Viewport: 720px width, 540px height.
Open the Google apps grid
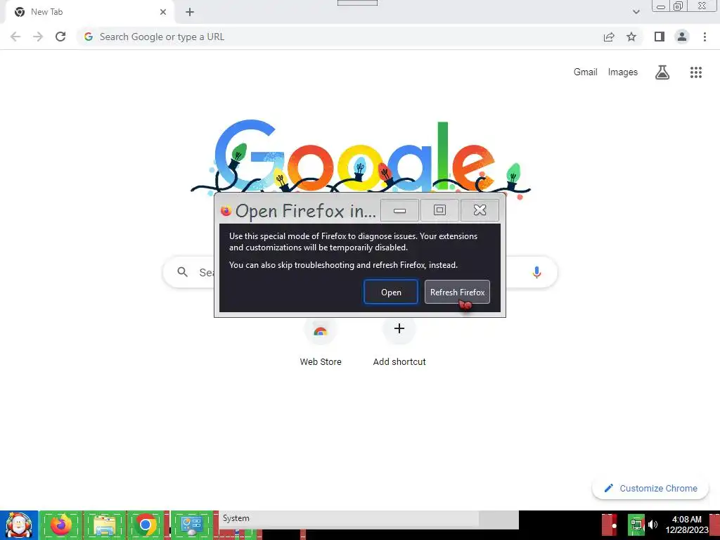(x=696, y=72)
